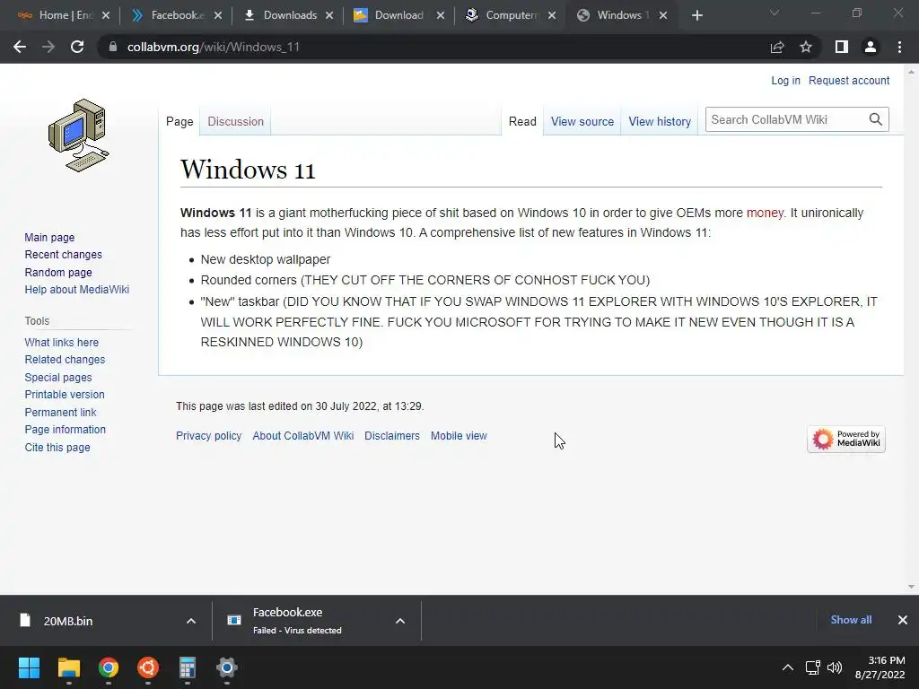This screenshot has height=689, width=919.
Task: Go back to the previous page
Action: [x=20, y=47]
